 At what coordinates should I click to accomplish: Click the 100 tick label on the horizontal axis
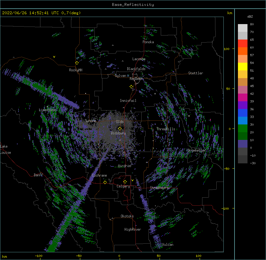tap(198, 256)
